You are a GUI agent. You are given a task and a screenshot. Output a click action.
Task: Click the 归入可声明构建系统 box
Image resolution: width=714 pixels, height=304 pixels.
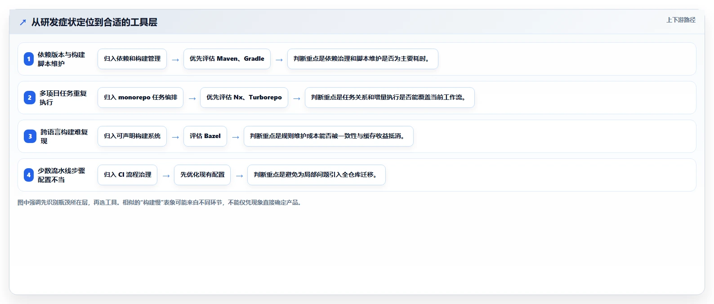click(132, 136)
